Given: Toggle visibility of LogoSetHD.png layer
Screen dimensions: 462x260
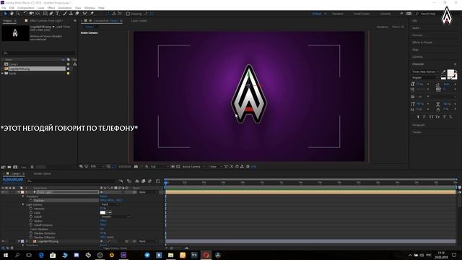Looking at the screenshot, I should pos(3,241).
